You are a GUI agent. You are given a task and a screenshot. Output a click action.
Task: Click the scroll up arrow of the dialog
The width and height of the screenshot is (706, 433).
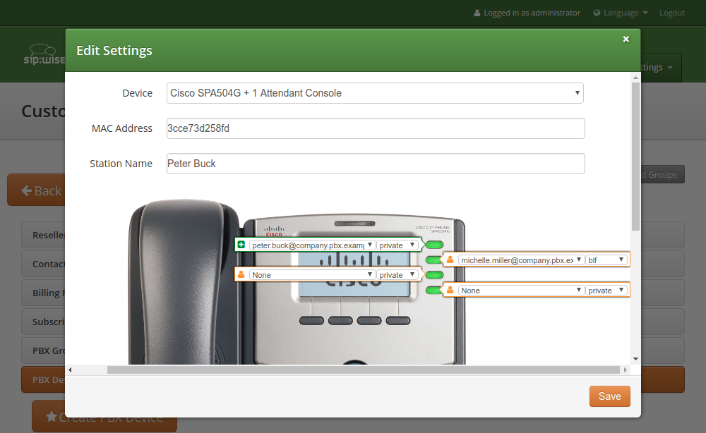[635, 78]
